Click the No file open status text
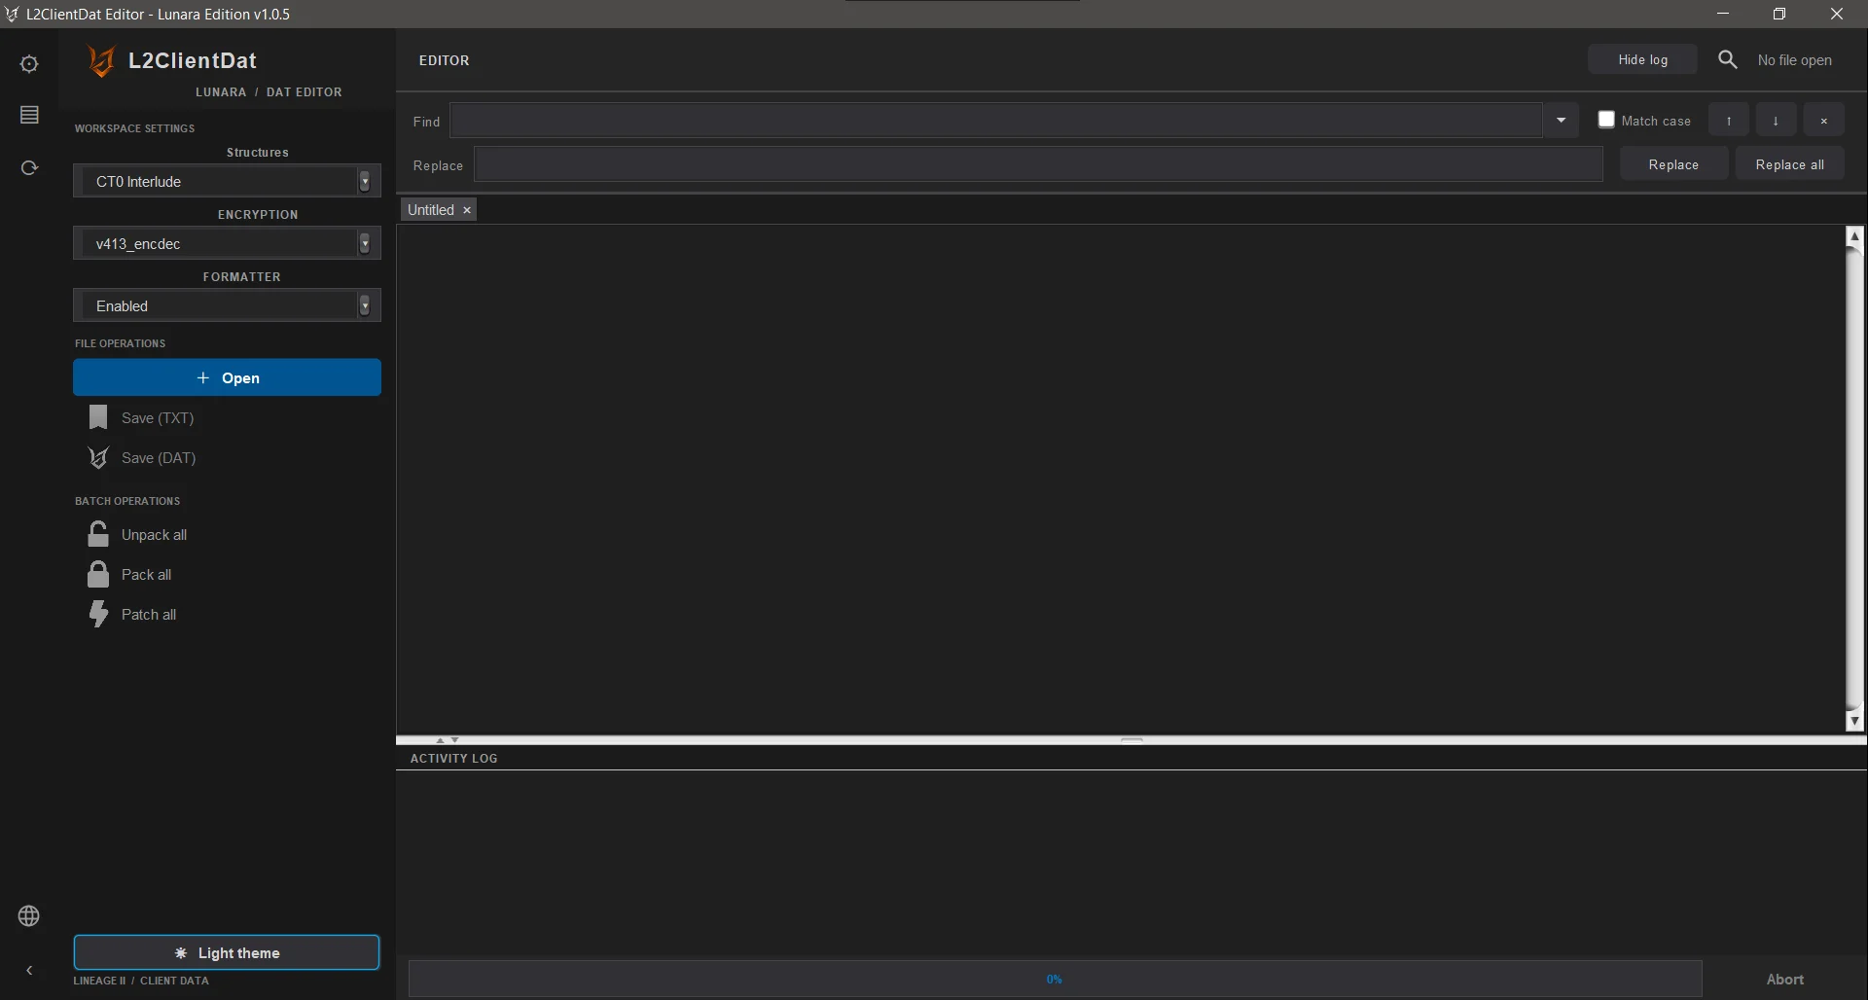The height and width of the screenshot is (1000, 1868). click(1795, 60)
